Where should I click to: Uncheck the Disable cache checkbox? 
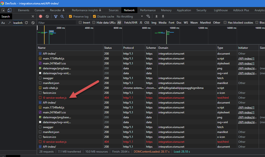[x=94, y=16]
